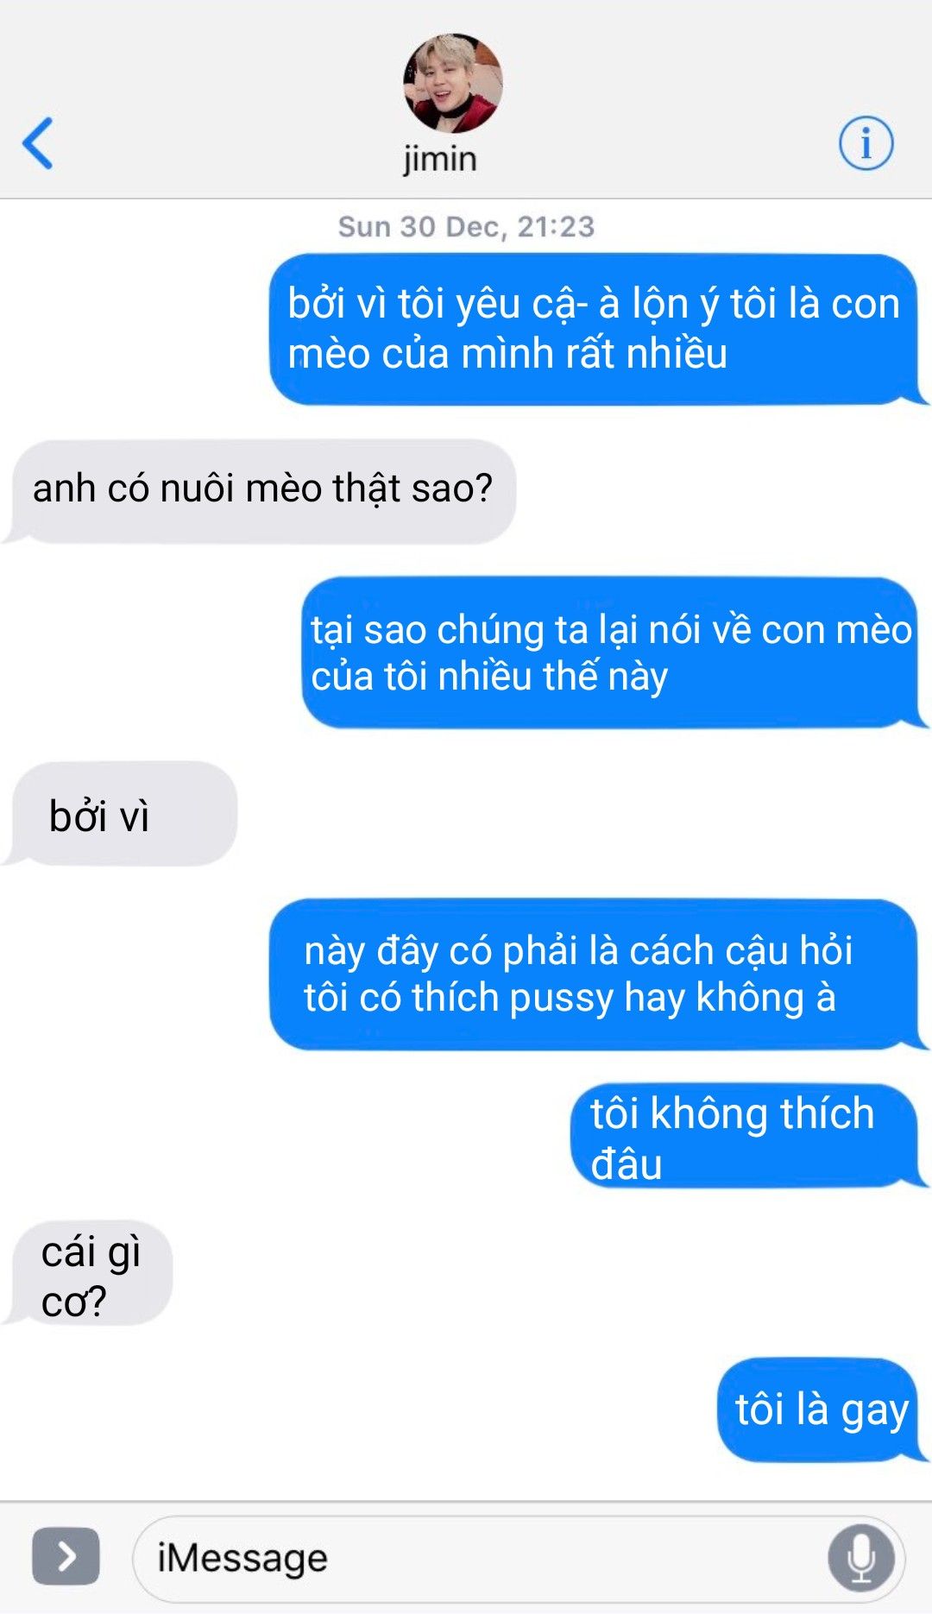Tap jimin's profile picture
932x1614 pixels.
pyautogui.click(x=452, y=83)
